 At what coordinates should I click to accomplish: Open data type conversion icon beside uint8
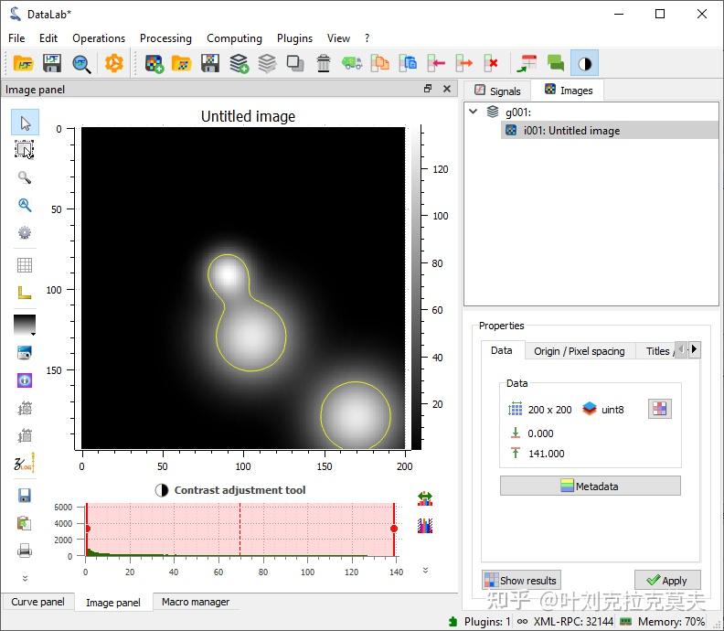coord(659,409)
